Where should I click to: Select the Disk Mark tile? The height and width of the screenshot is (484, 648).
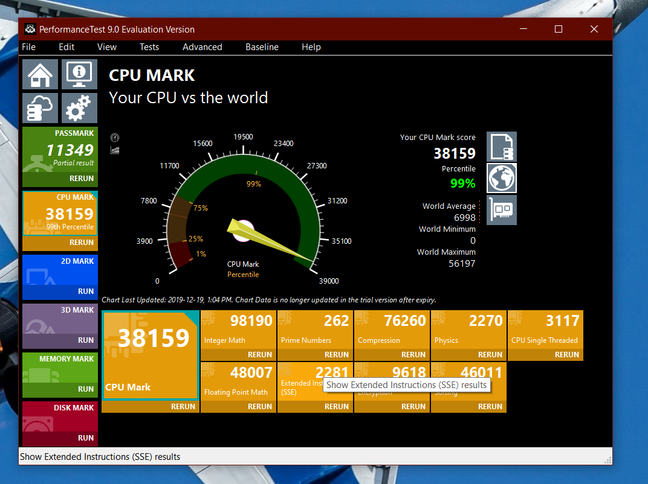60,416
